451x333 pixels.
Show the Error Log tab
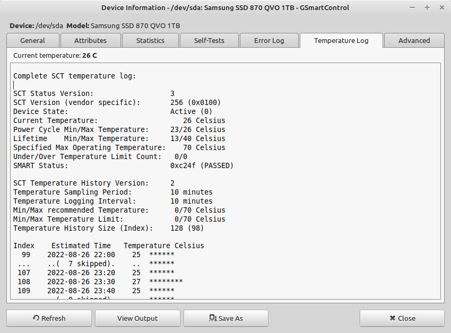coord(269,40)
